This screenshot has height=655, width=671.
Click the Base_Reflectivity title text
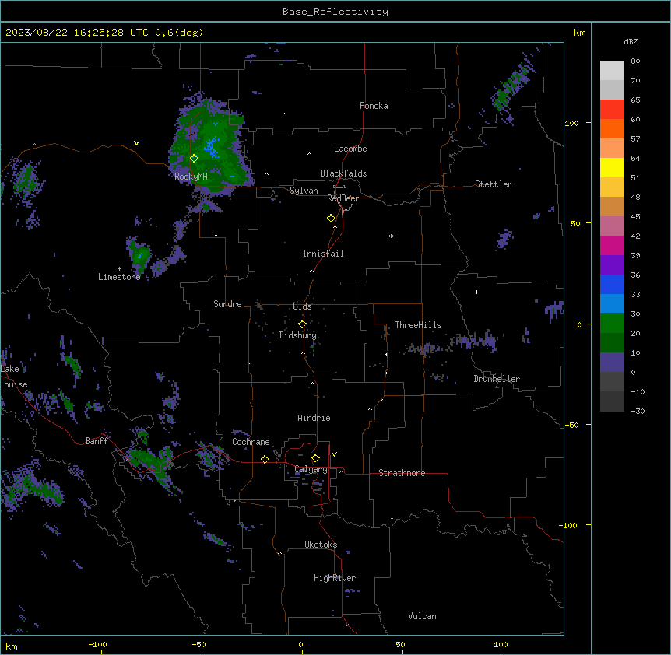(x=335, y=12)
